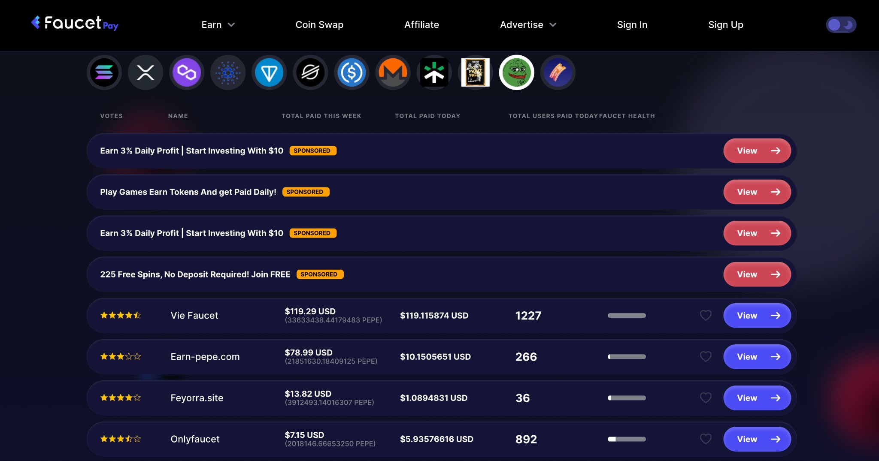Click the SPONSORED badge on Play Games row
The image size is (879, 461).
click(306, 192)
